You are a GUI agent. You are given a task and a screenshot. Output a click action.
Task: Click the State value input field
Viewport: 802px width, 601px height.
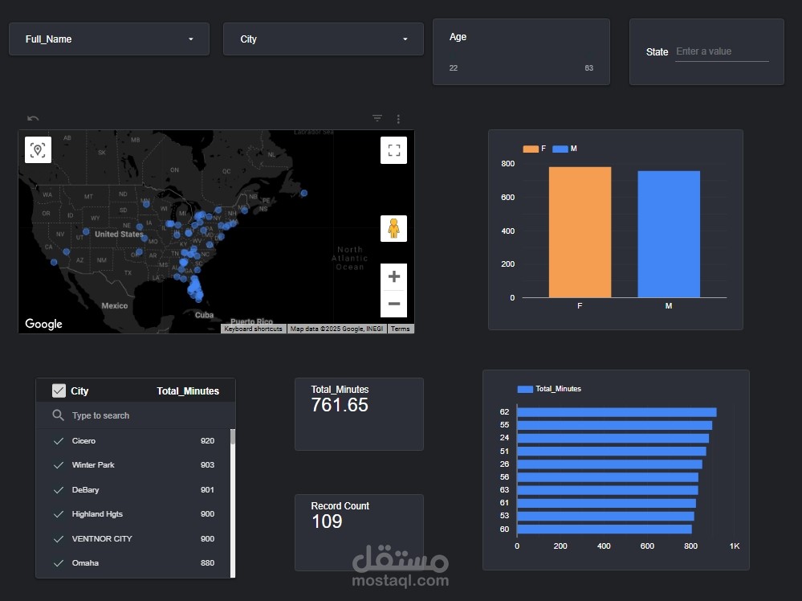pos(722,51)
